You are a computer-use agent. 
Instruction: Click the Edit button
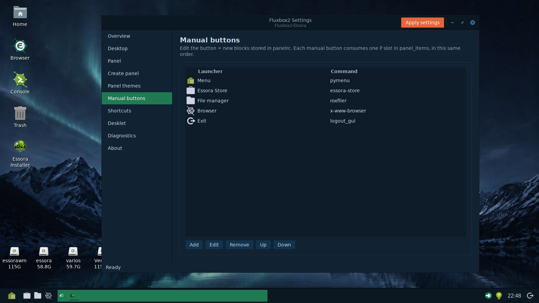click(214, 245)
